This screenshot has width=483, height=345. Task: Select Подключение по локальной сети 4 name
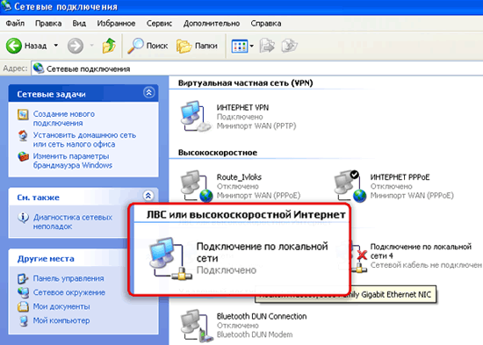(x=421, y=251)
